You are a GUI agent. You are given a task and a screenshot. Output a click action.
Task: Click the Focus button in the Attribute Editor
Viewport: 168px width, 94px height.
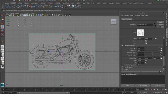tap(161, 22)
